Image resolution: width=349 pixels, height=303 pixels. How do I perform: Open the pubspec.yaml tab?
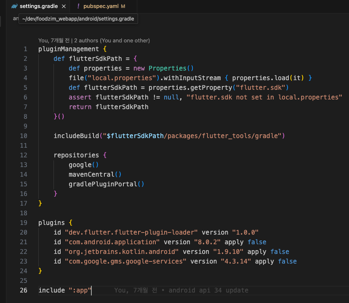click(101, 6)
